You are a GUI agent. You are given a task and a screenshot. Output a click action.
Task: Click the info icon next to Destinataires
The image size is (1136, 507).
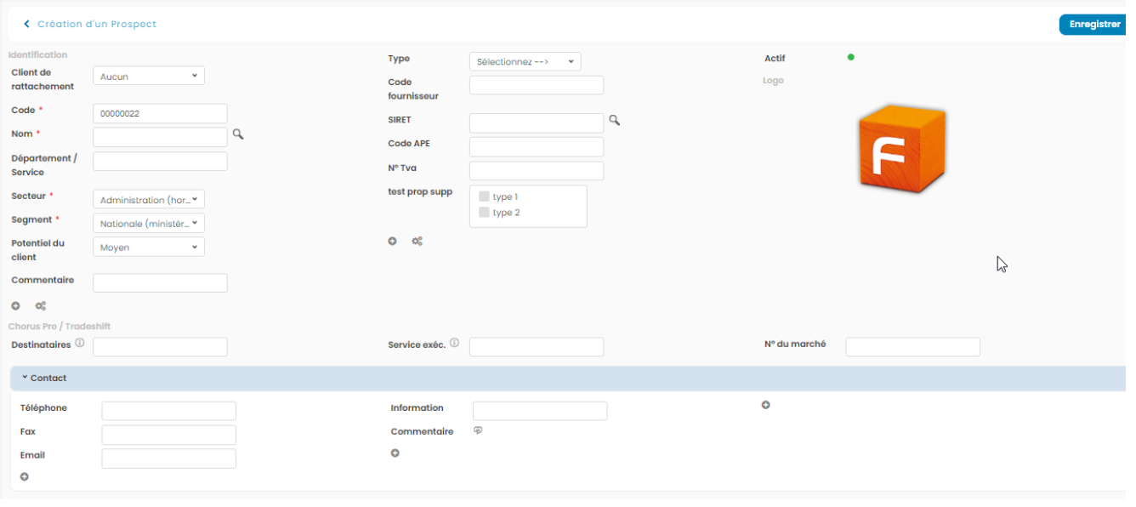click(x=80, y=344)
